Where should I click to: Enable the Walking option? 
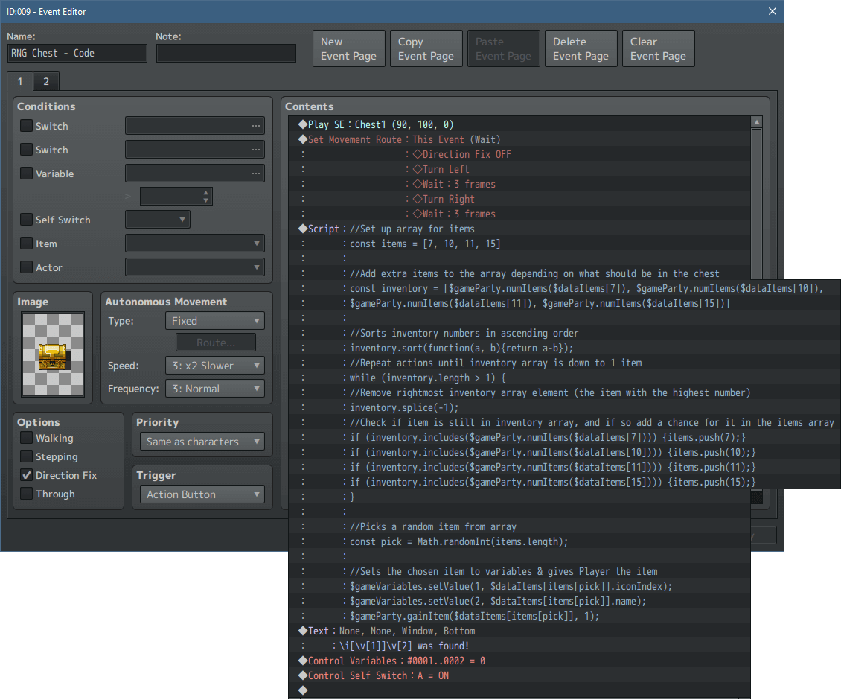[x=26, y=438]
